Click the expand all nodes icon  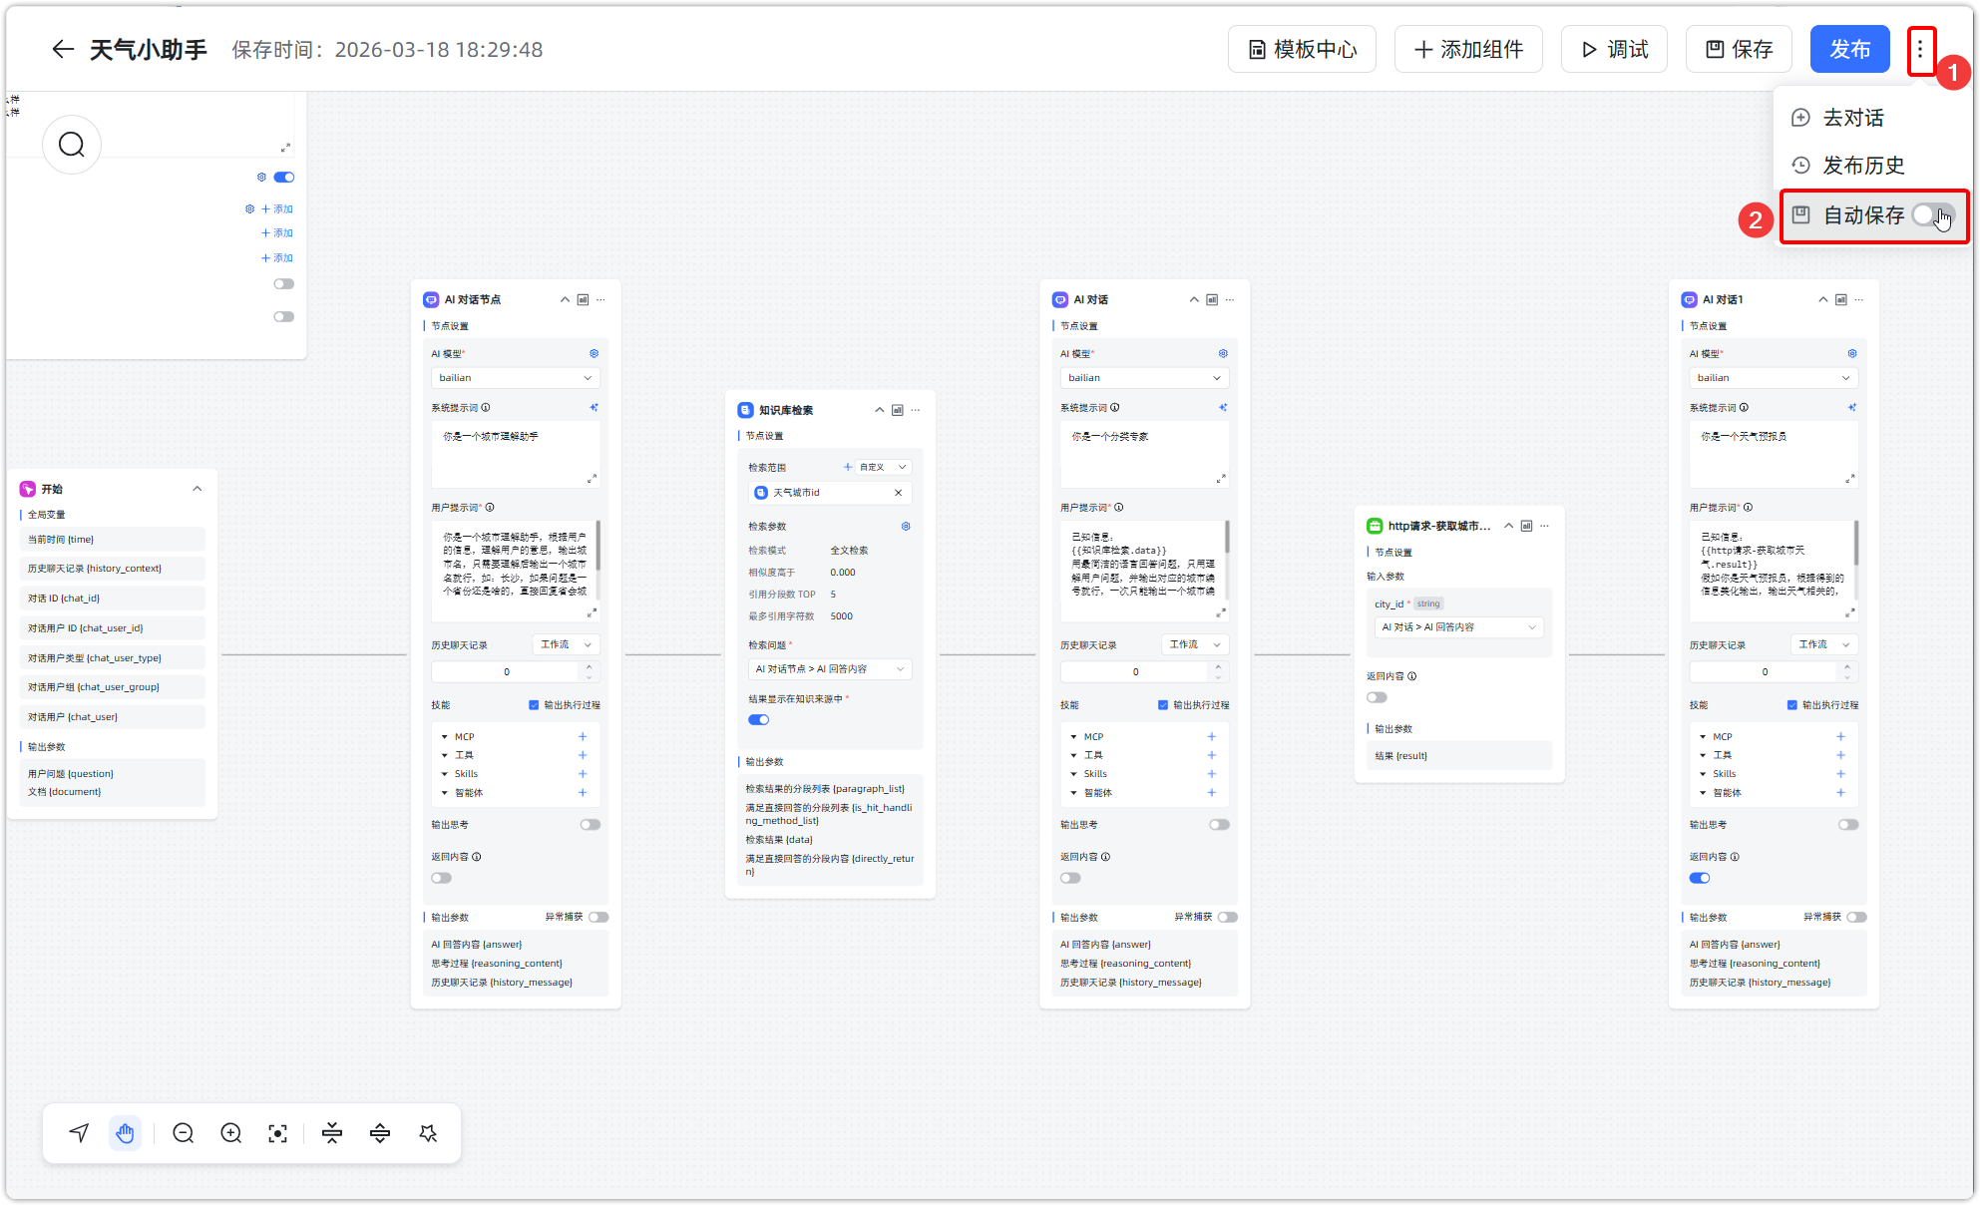point(380,1133)
